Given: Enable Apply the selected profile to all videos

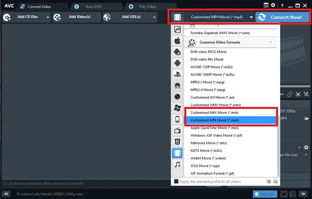Looking at the screenshot, I should click(176, 181).
